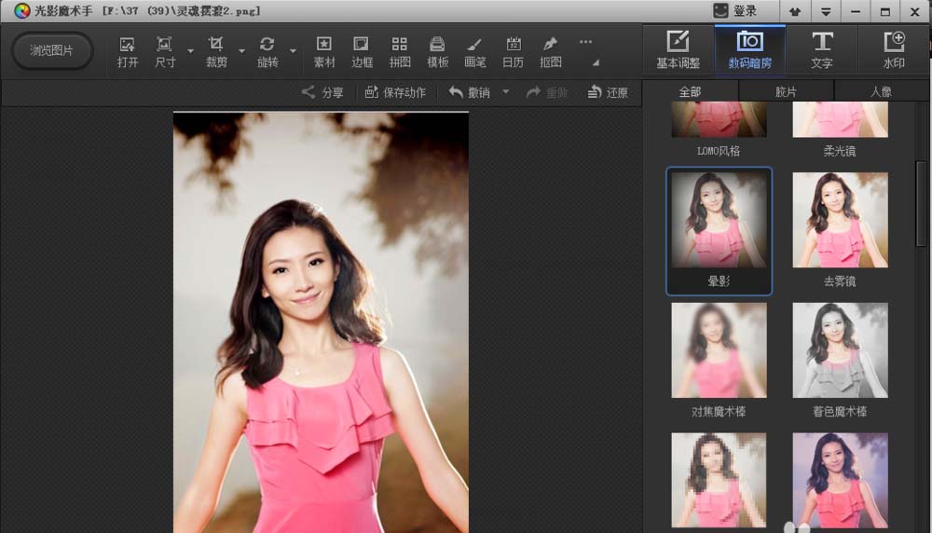The width and height of the screenshot is (932, 533).
Task: Select the 尺寸 resize tool
Action: click(165, 51)
